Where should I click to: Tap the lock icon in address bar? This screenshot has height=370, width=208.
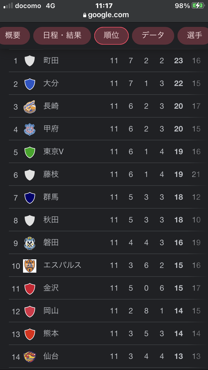tap(85, 15)
